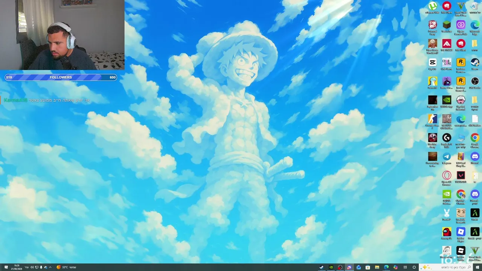Launch Supermarket Simulator pig-chef icon
482x271 pixels.
pyautogui.click(x=461, y=102)
